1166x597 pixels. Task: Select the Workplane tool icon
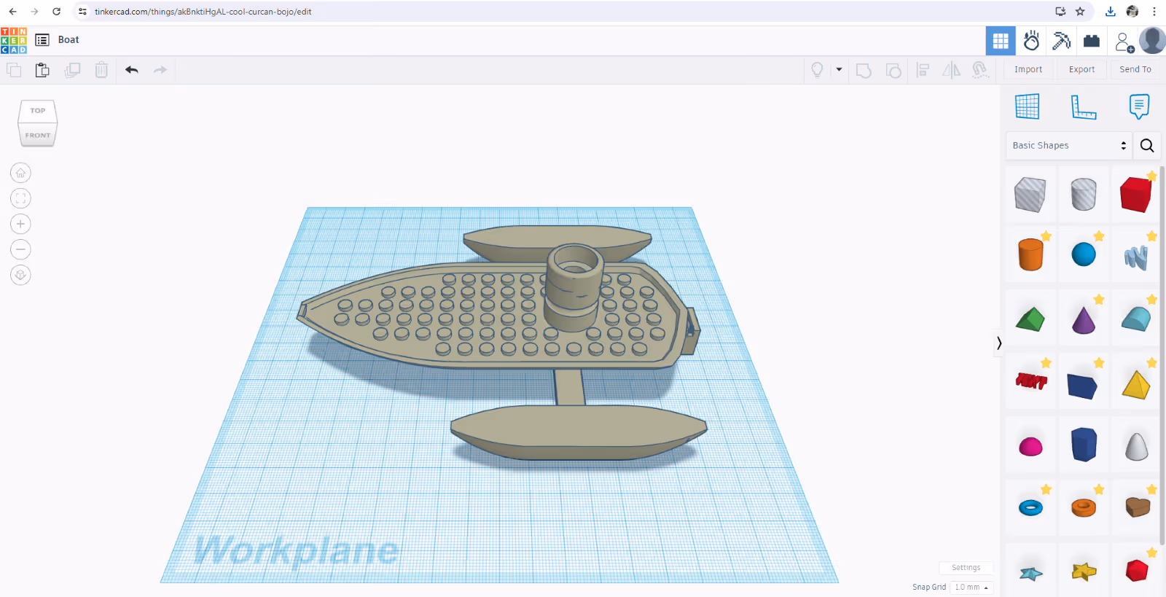[1028, 106]
